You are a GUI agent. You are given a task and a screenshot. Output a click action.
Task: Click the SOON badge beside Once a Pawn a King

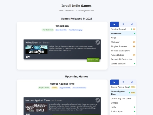tap(133, 87)
